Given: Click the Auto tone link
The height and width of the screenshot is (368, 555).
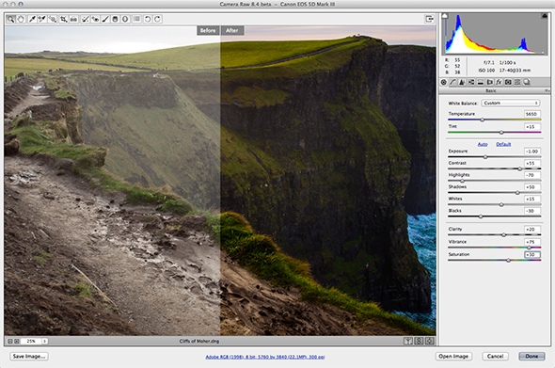Looking at the screenshot, I should (x=483, y=144).
